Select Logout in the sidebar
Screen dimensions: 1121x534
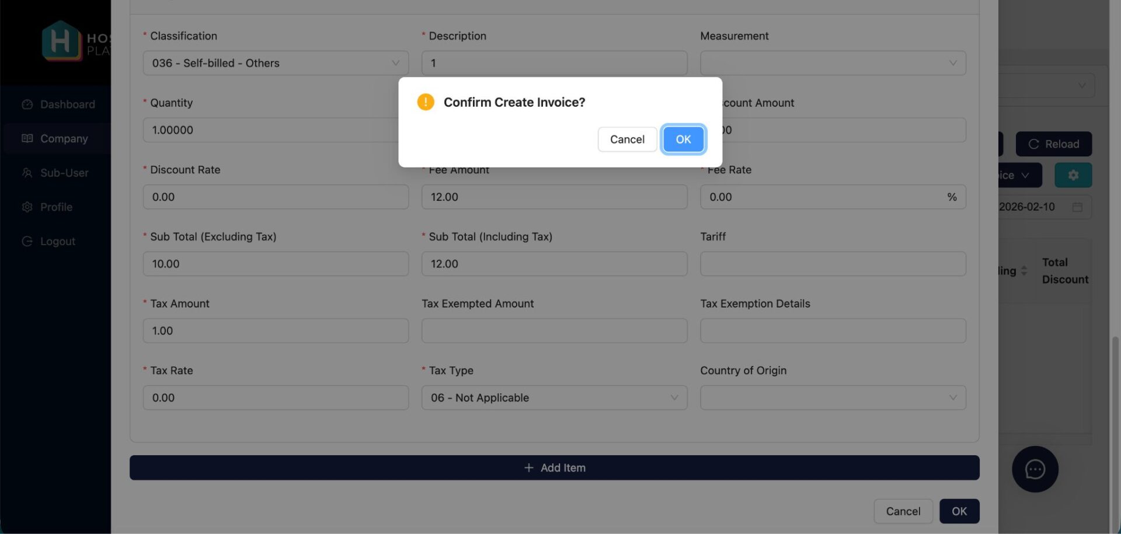pos(56,241)
